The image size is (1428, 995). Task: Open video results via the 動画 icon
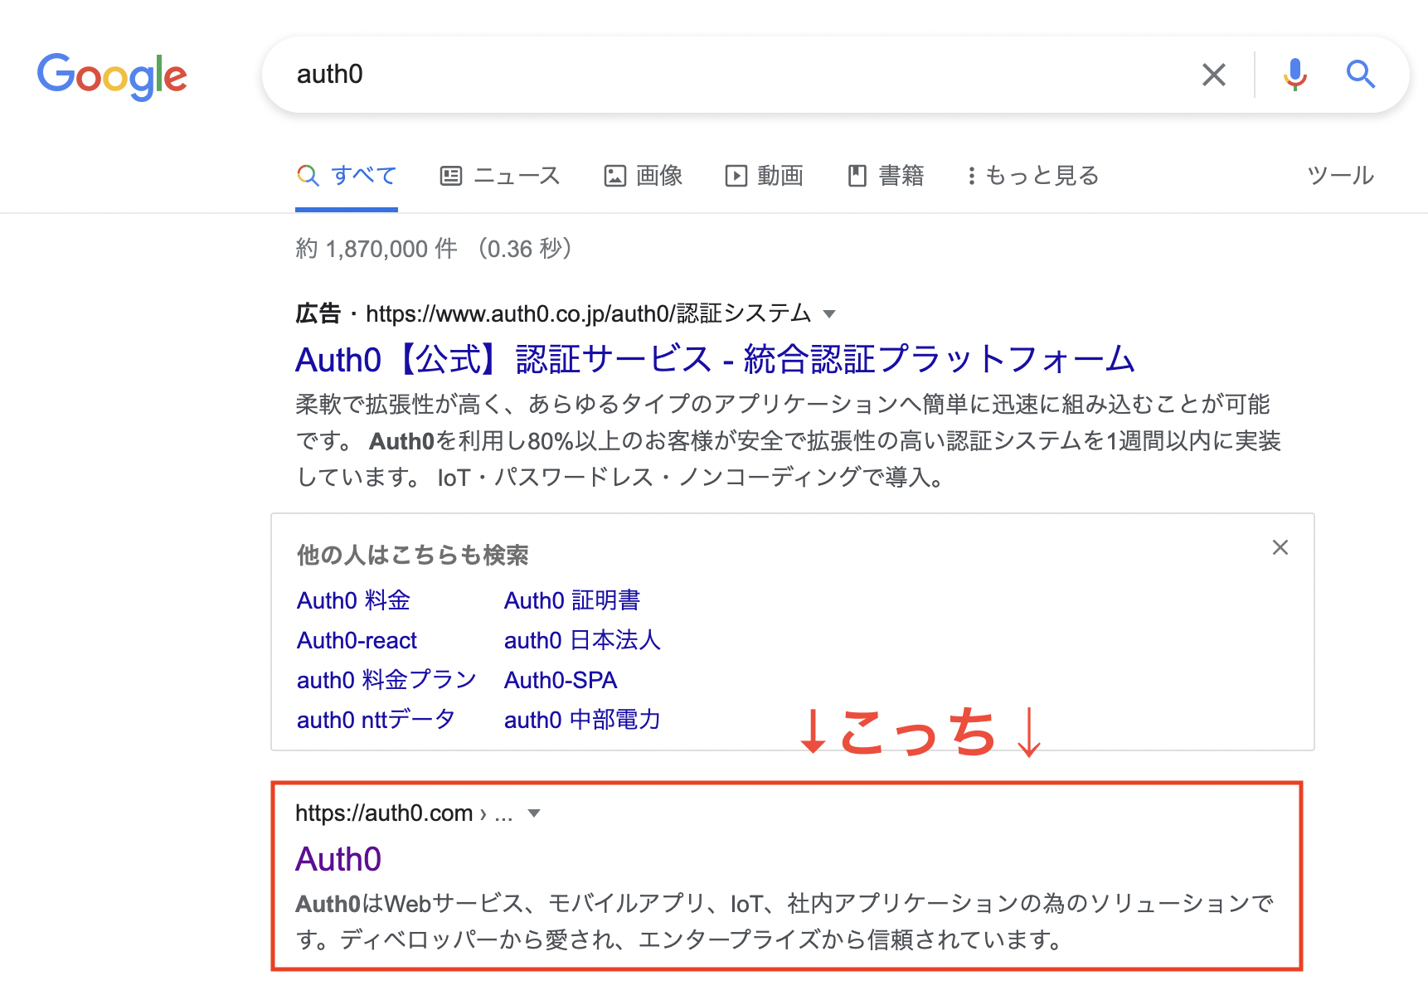[x=736, y=175]
